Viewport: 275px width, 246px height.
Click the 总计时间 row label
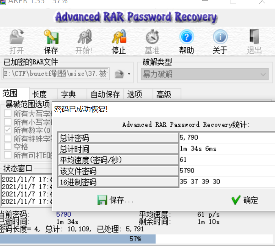119,149
